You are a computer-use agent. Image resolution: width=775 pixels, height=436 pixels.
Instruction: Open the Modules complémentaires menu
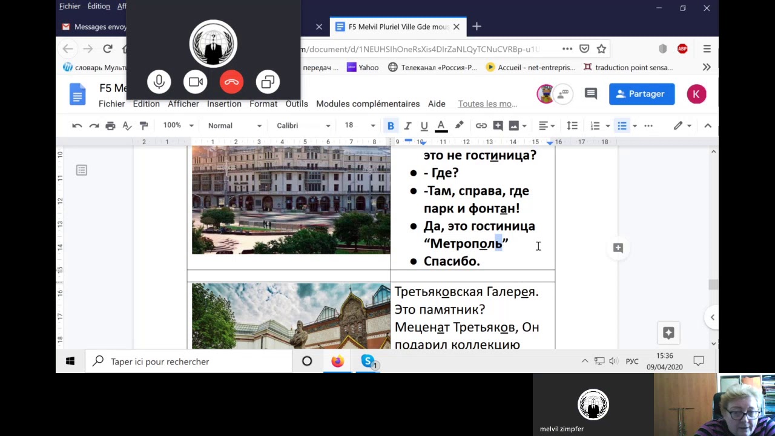368,104
